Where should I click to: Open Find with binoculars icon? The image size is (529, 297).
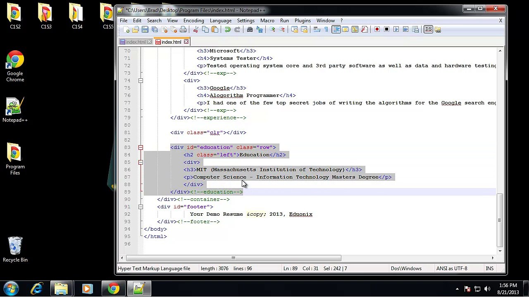(250, 30)
